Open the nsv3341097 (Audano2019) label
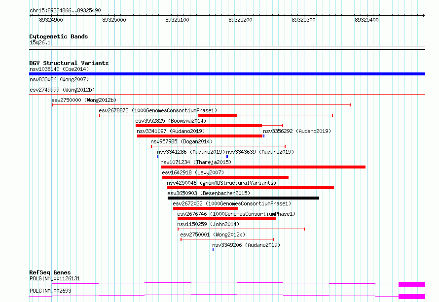 171,131
